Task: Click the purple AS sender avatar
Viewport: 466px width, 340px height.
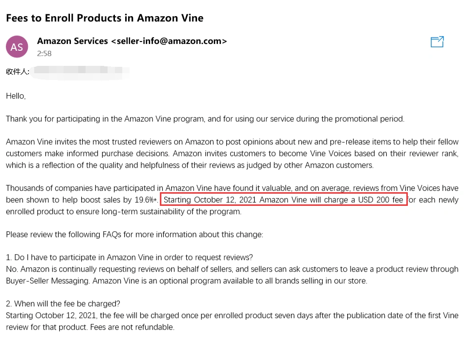Action: 17,47
